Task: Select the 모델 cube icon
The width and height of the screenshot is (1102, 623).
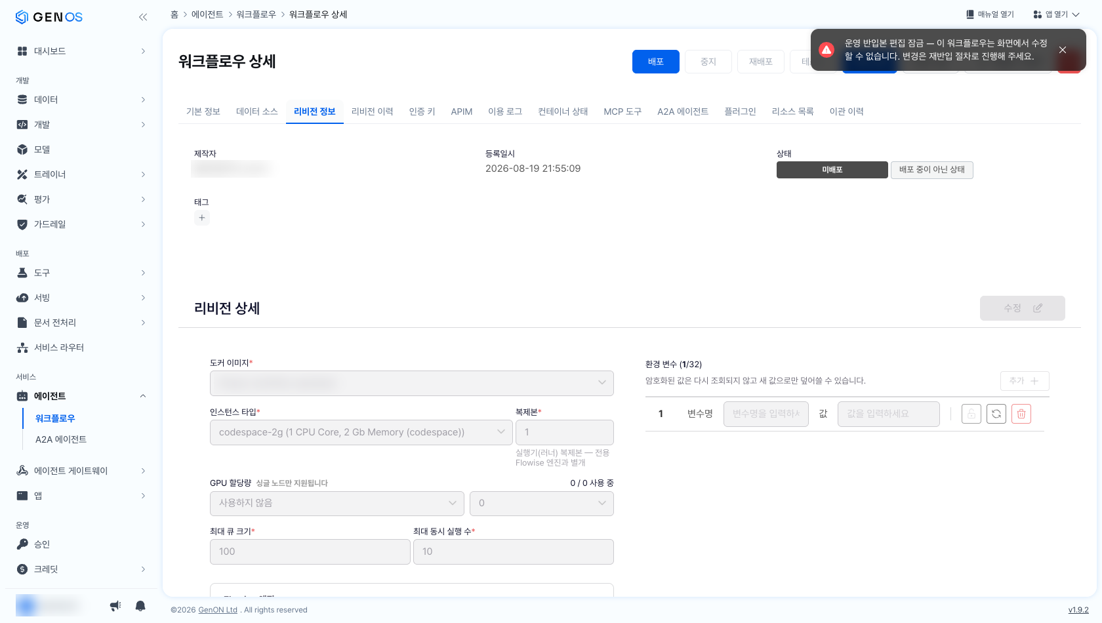Action: [x=22, y=150]
